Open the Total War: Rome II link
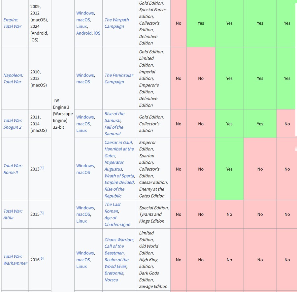Viewport: 297px width, 292px height. pos(13,169)
